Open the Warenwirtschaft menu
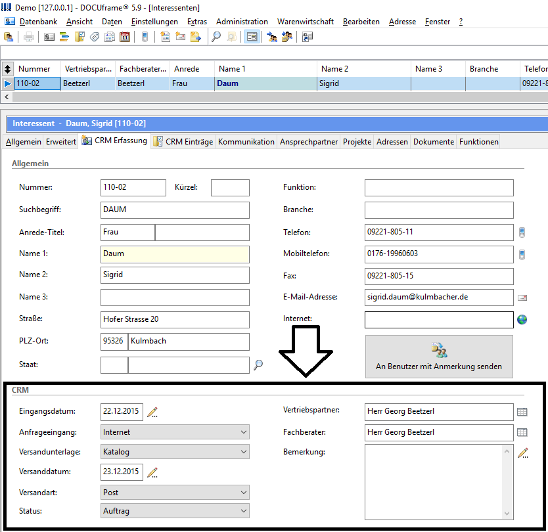548x532 pixels. pyautogui.click(x=306, y=22)
